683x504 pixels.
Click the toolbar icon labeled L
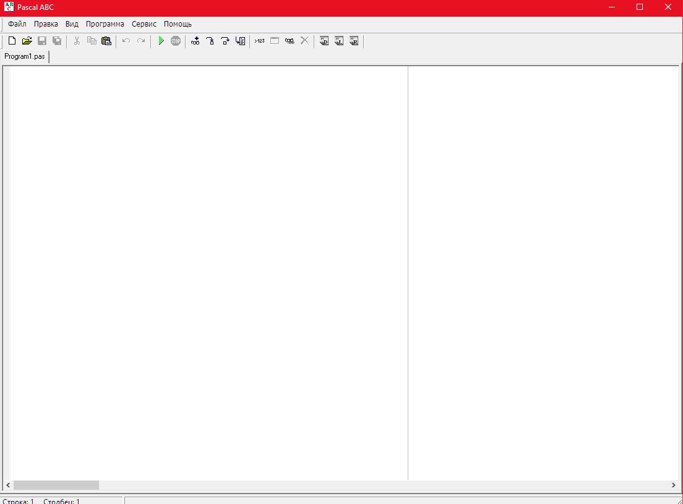click(339, 41)
